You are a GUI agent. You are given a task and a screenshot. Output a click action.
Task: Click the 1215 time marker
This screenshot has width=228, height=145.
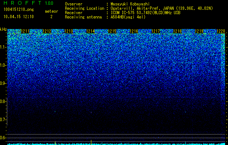[112, 31]
